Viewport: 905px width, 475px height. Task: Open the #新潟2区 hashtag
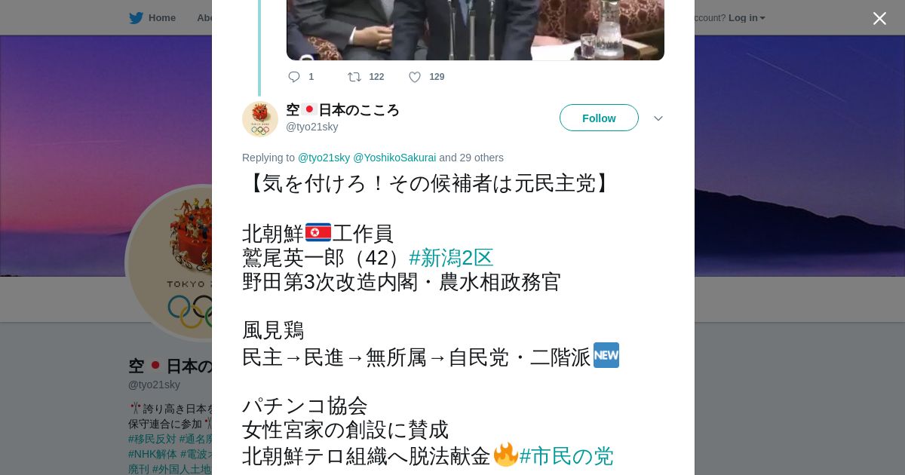(451, 258)
